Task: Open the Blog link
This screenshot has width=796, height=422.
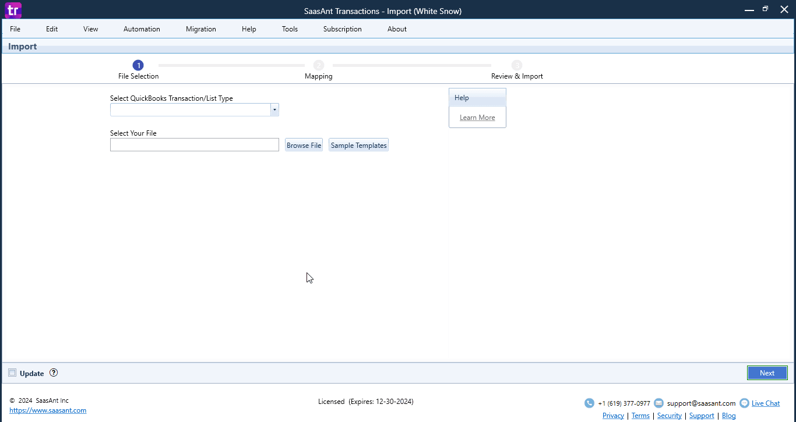Action: (x=728, y=416)
